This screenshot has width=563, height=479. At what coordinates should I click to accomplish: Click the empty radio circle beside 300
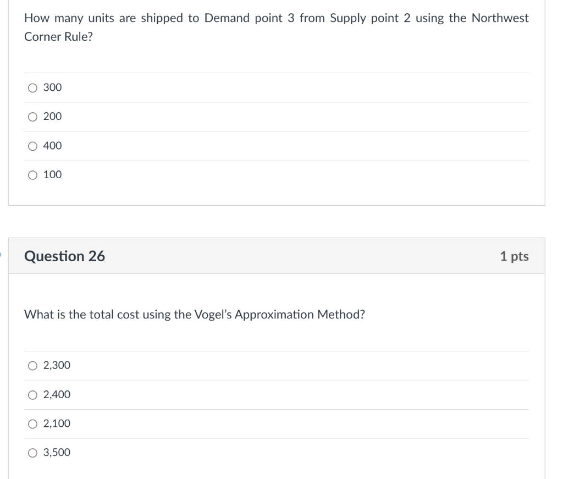(x=32, y=87)
